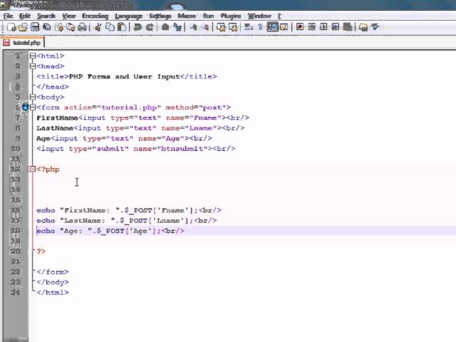The width and height of the screenshot is (456, 342).
Task: Click the macro Playback icon
Action: click(323, 27)
